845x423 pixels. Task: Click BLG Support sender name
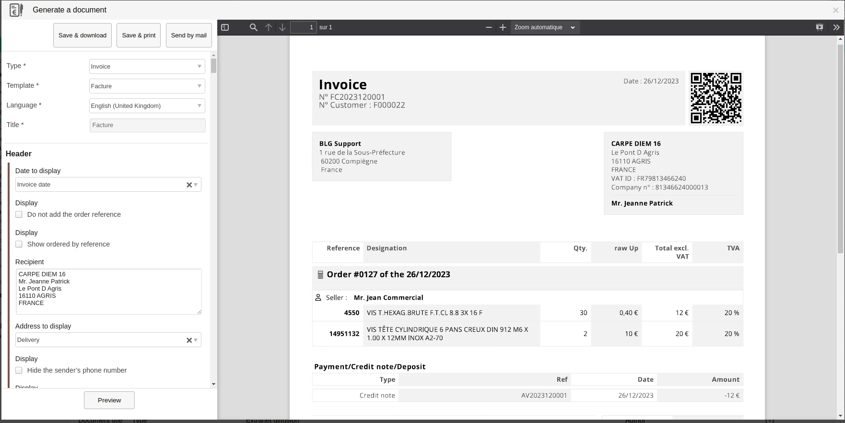click(340, 144)
